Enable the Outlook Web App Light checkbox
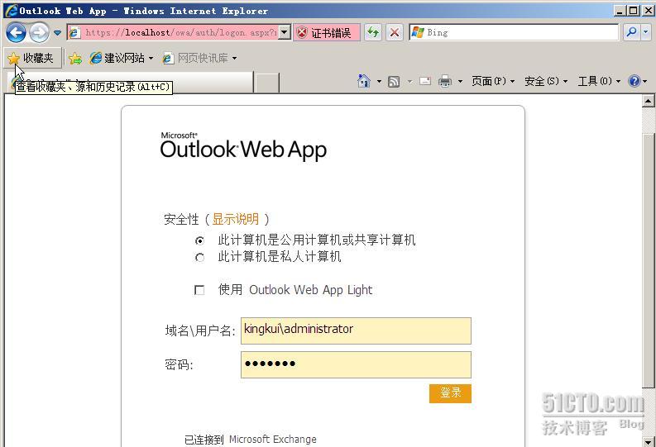The image size is (656, 447). click(x=199, y=290)
